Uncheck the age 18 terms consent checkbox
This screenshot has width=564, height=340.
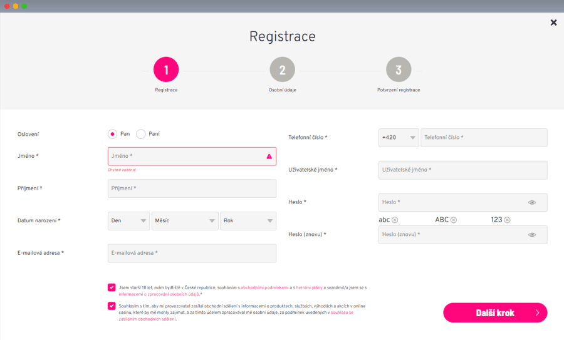click(112, 287)
